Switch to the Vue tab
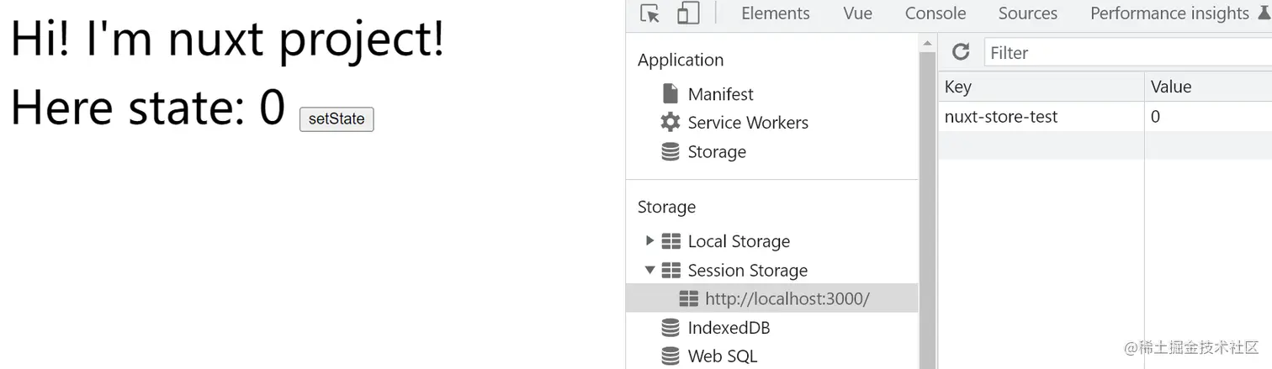The width and height of the screenshot is (1272, 369). [x=857, y=13]
